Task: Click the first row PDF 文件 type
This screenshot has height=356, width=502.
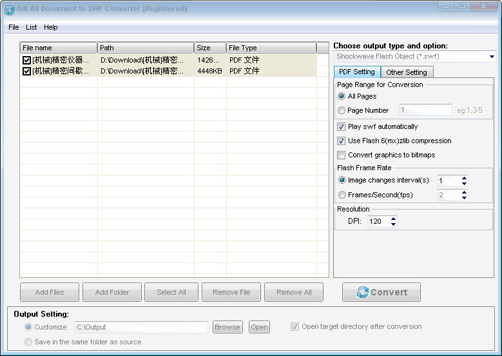Action: click(244, 60)
